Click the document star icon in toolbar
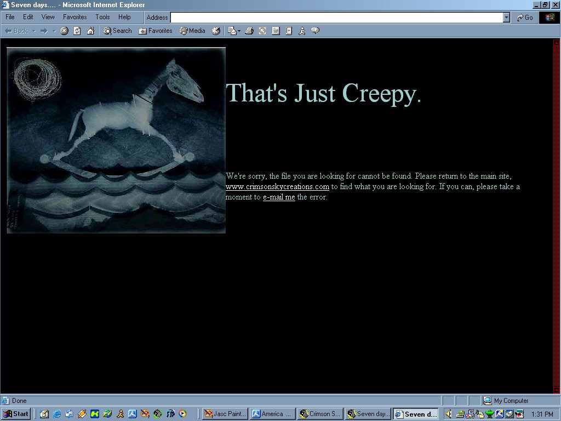The height and width of the screenshot is (421, 561). (289, 31)
